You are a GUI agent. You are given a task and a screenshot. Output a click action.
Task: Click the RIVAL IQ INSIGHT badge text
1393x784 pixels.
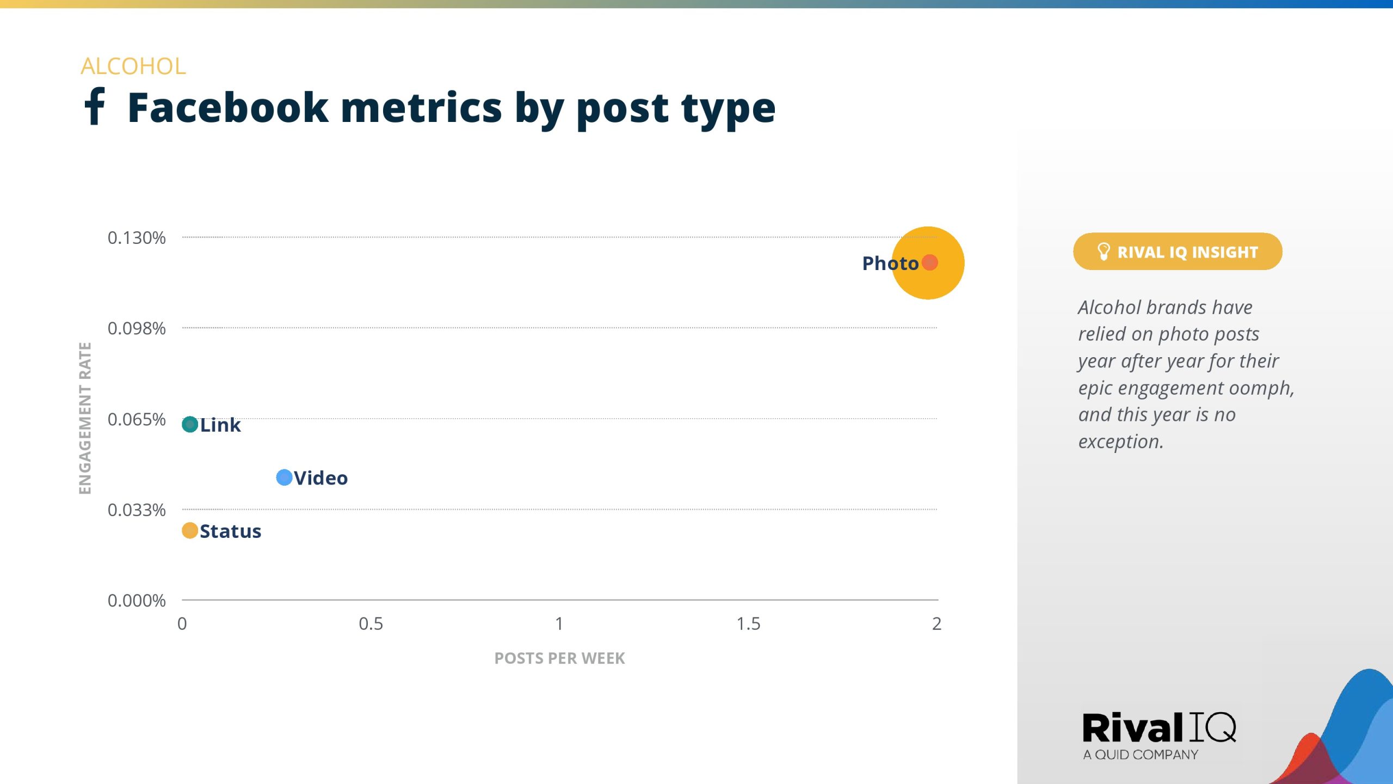1187,252
